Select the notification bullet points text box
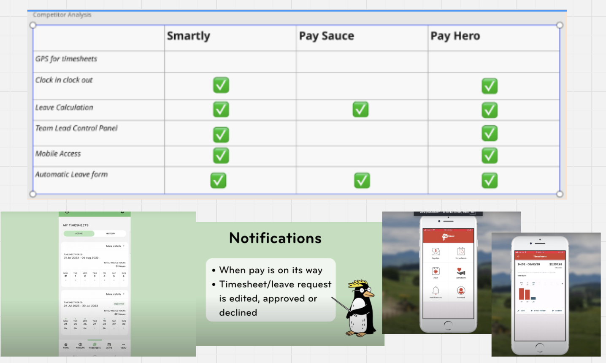Image resolution: width=606 pixels, height=363 pixels. click(271, 290)
